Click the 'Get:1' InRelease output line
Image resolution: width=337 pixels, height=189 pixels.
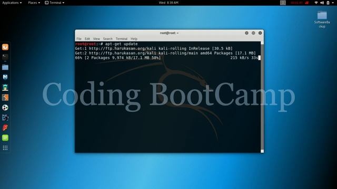tap(154, 49)
